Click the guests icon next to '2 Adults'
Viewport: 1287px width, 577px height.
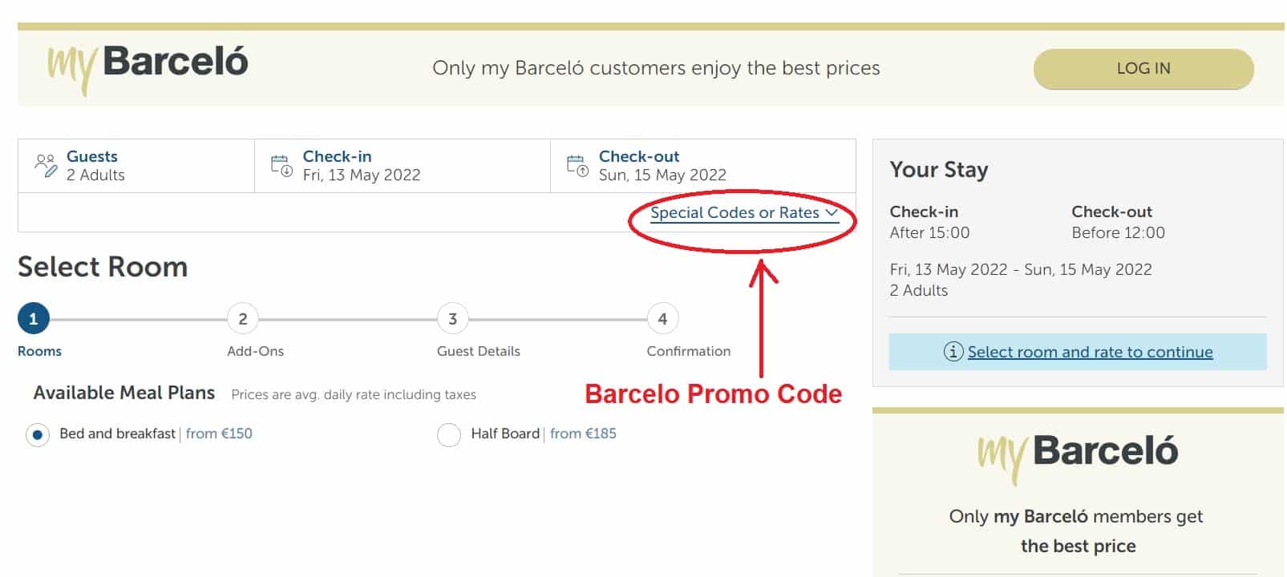coord(46,165)
